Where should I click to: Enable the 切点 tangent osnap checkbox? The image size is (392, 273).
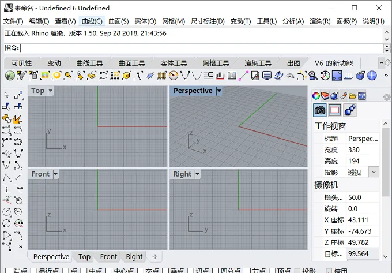[190, 271]
